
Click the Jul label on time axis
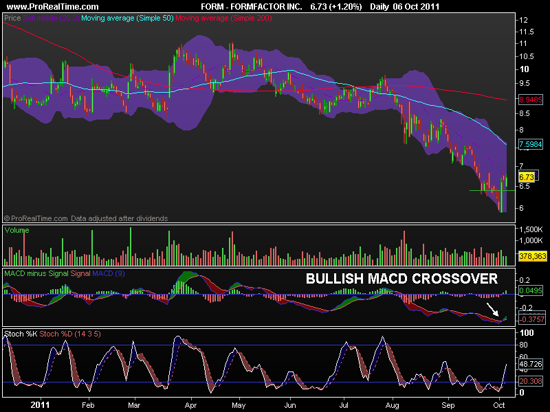click(344, 405)
